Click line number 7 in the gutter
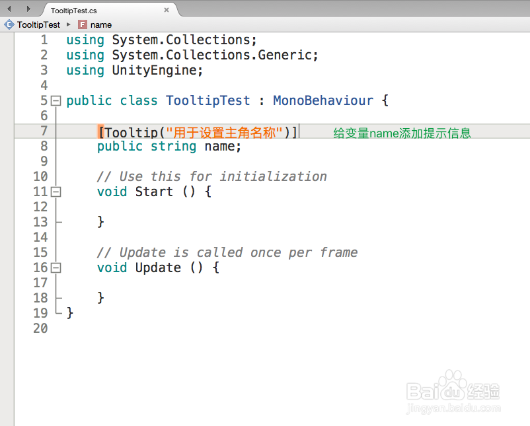Image resolution: width=530 pixels, height=426 pixels. coord(44,131)
